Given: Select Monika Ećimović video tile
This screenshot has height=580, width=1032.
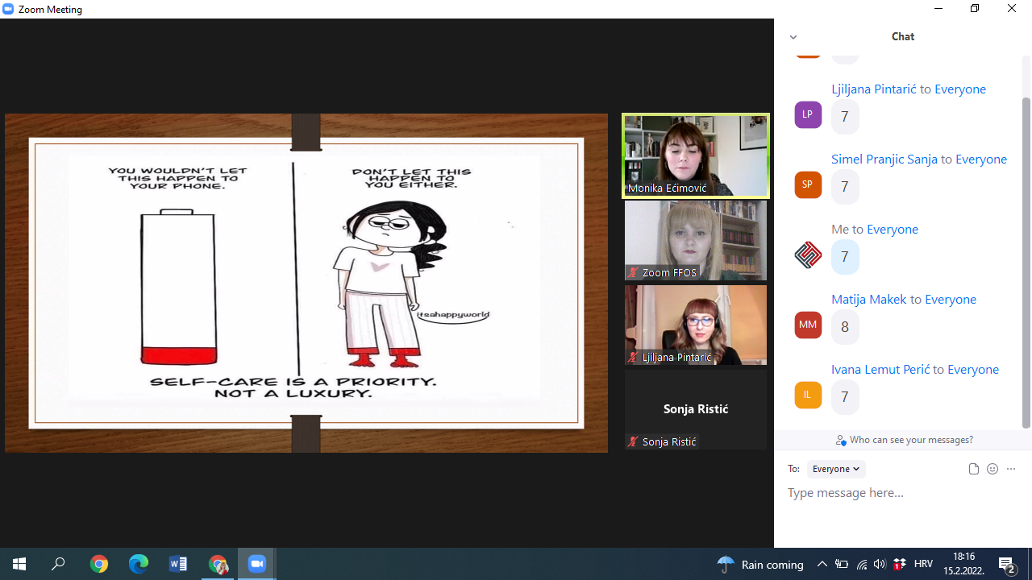Looking at the screenshot, I should tap(696, 155).
